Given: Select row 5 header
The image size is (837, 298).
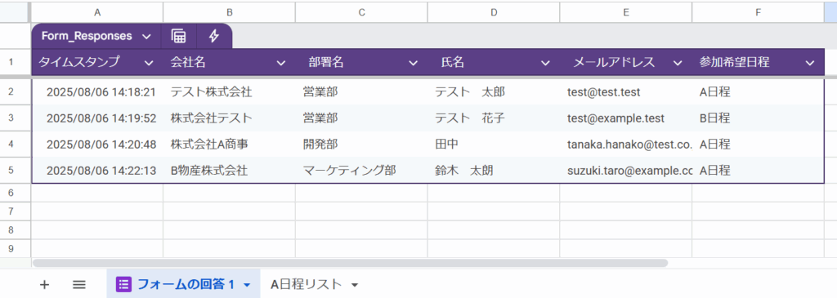Looking at the screenshot, I should 11,171.
